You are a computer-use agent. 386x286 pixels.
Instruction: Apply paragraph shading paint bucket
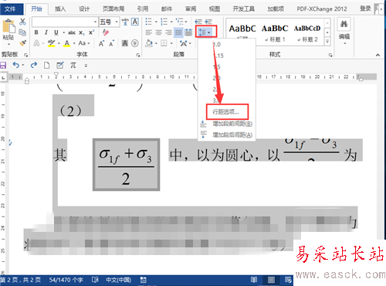tap(149, 43)
